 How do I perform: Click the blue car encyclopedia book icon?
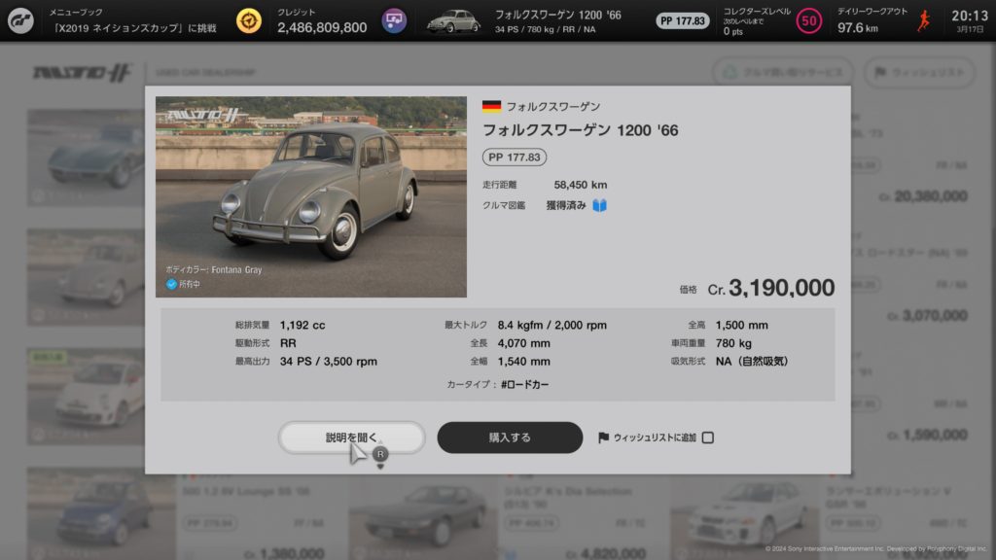pyautogui.click(x=600, y=205)
